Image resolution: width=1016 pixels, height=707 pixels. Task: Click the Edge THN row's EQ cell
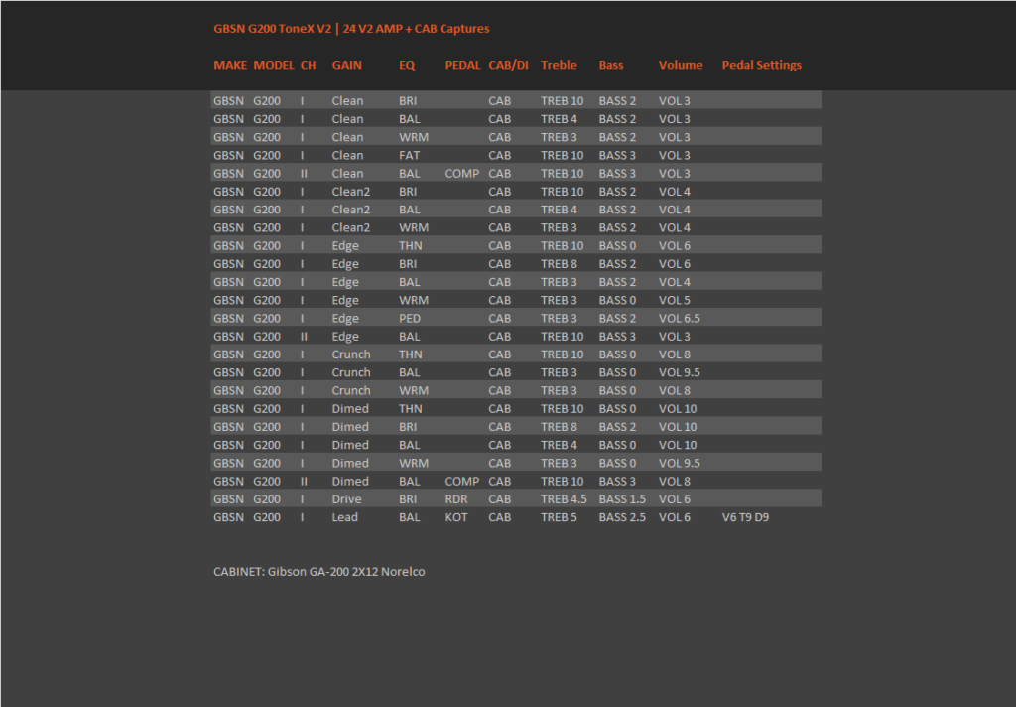[x=410, y=246]
